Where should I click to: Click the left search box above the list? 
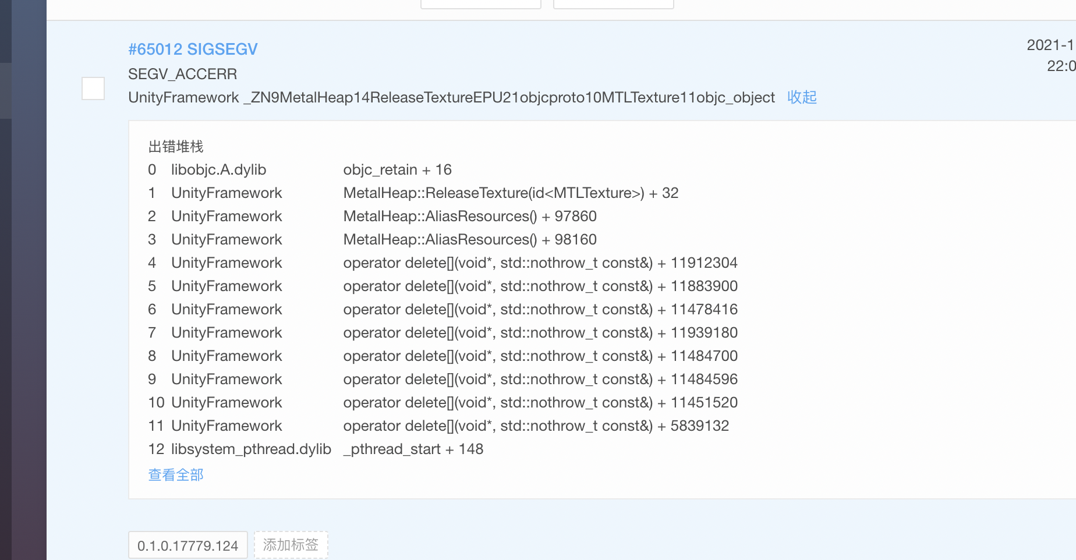pyautogui.click(x=480, y=3)
